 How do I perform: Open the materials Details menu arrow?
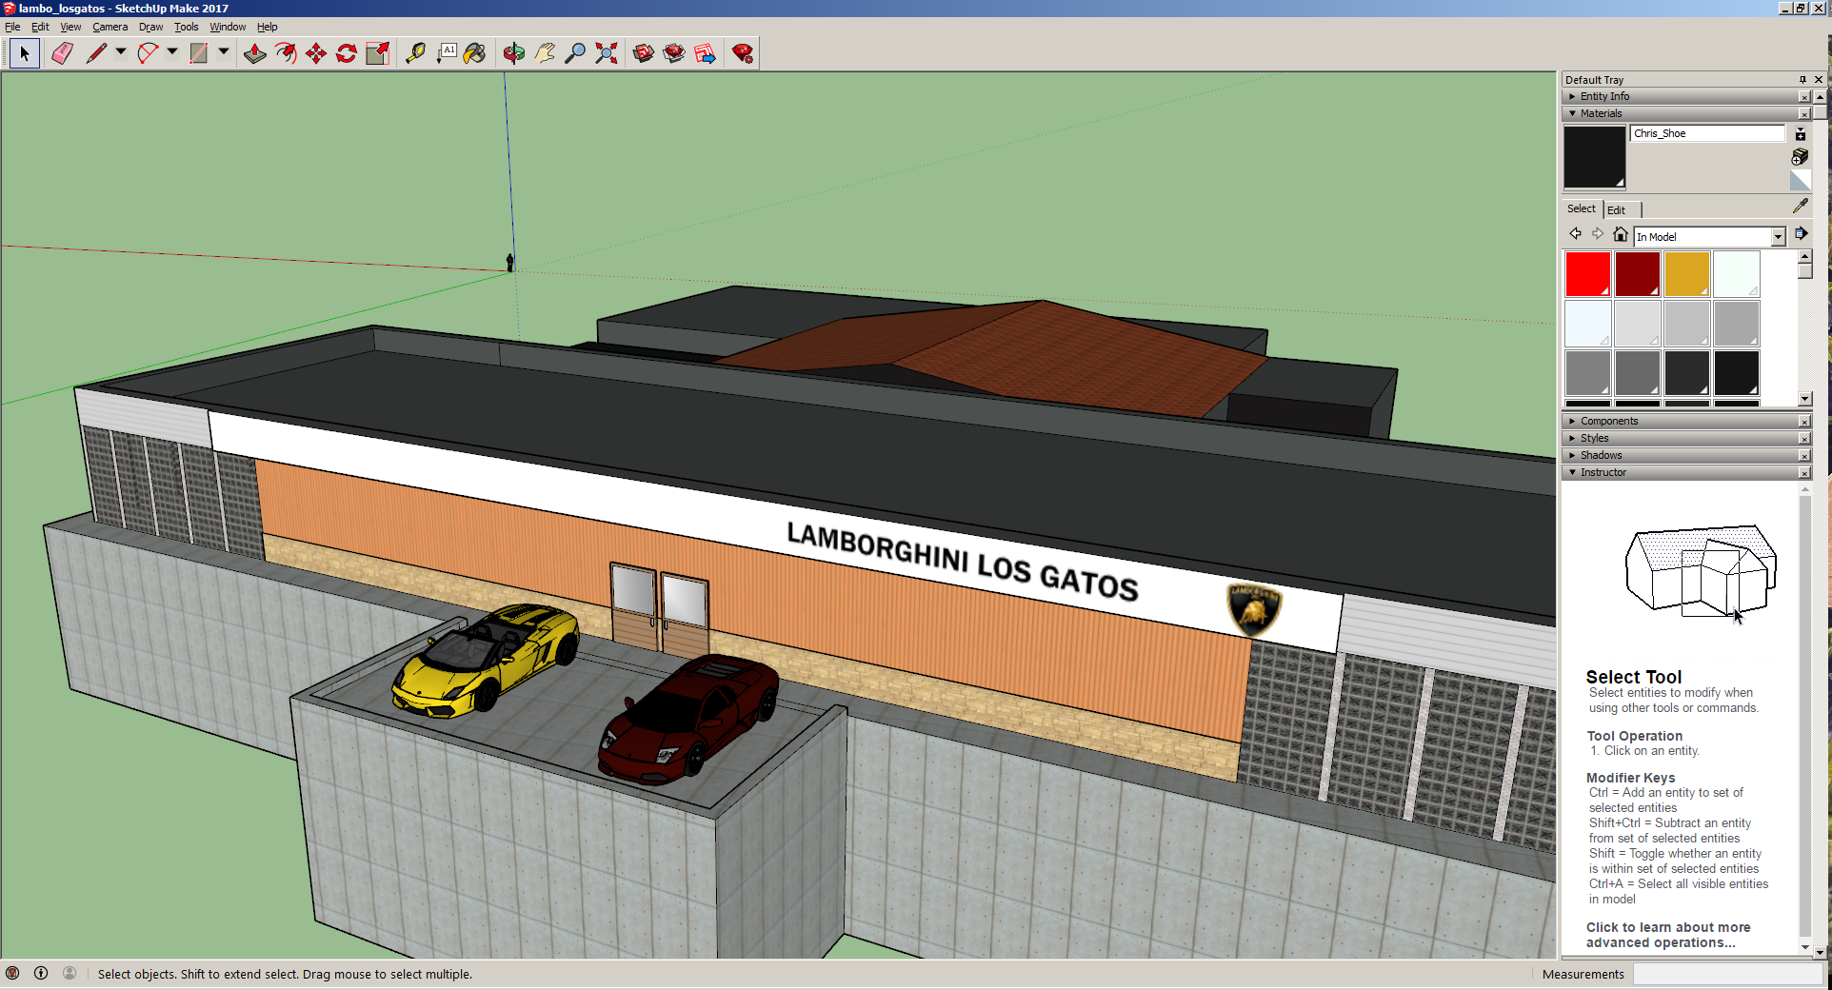[x=1801, y=234]
